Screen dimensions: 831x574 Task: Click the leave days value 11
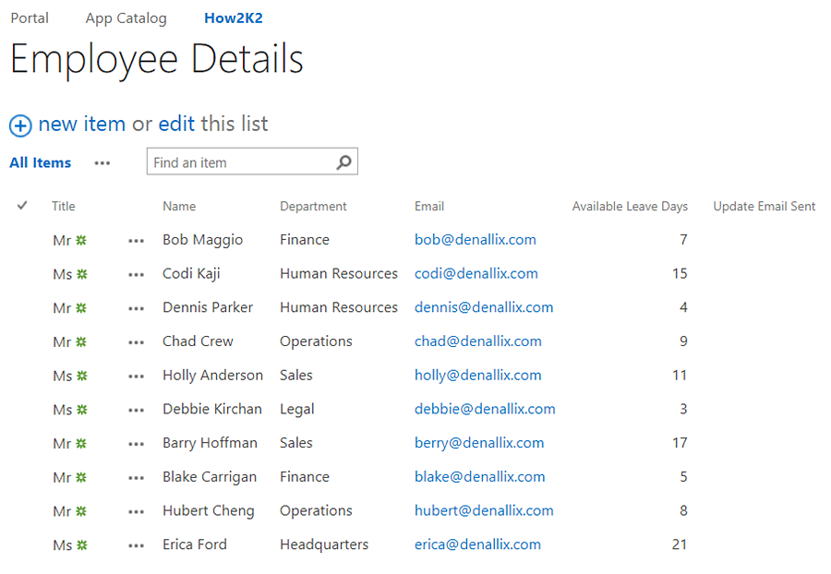(680, 376)
